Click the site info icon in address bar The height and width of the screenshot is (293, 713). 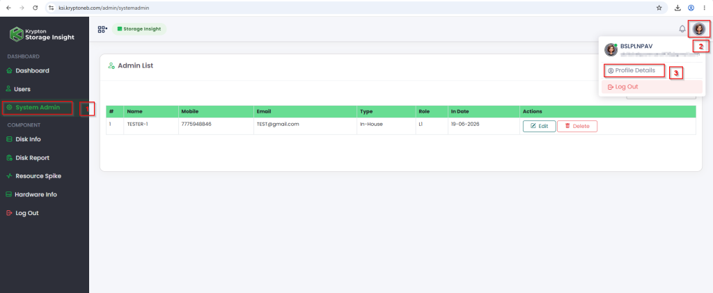(52, 8)
